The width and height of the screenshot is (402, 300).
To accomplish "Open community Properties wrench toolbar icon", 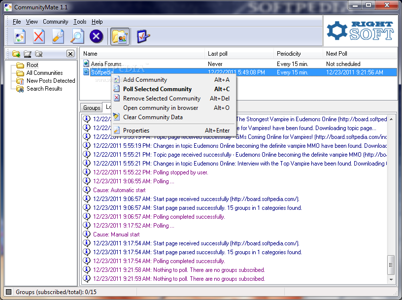I will [58, 36].
